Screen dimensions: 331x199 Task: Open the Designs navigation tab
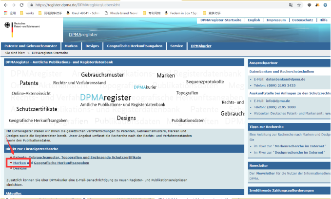tap(92, 46)
